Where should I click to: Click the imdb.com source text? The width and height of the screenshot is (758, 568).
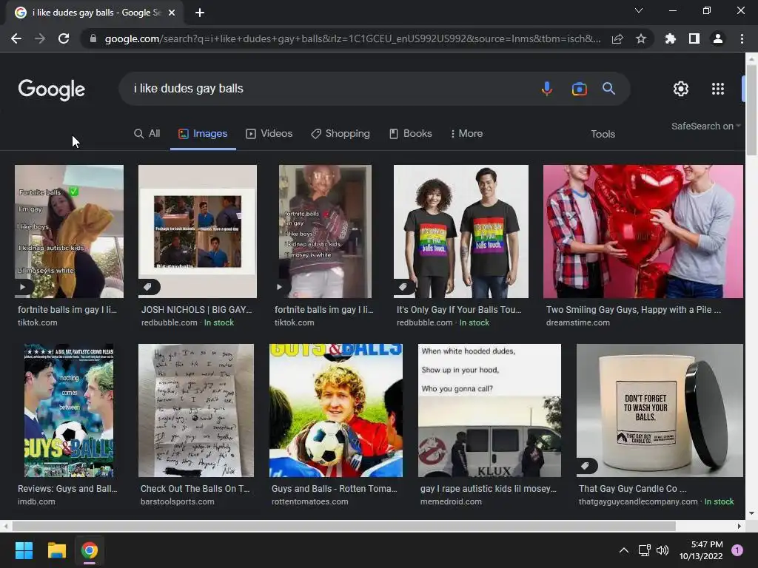[36, 502]
